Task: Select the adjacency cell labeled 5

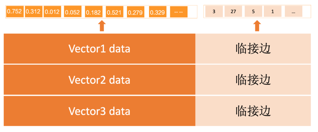Action: tap(253, 11)
